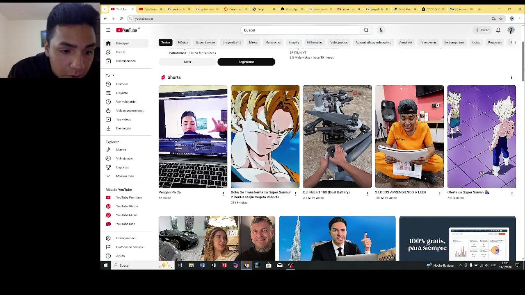Expand the Tú section chevron
Viewport: 525px width, 295px height.
[x=113, y=75]
